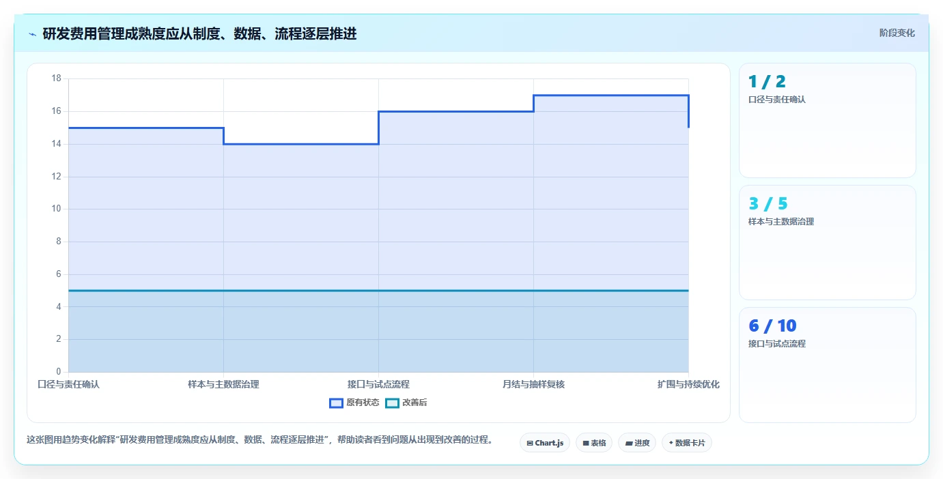Screen dimensions: 943x479
Task: Click the caption text below the chart
Action: (x=259, y=440)
